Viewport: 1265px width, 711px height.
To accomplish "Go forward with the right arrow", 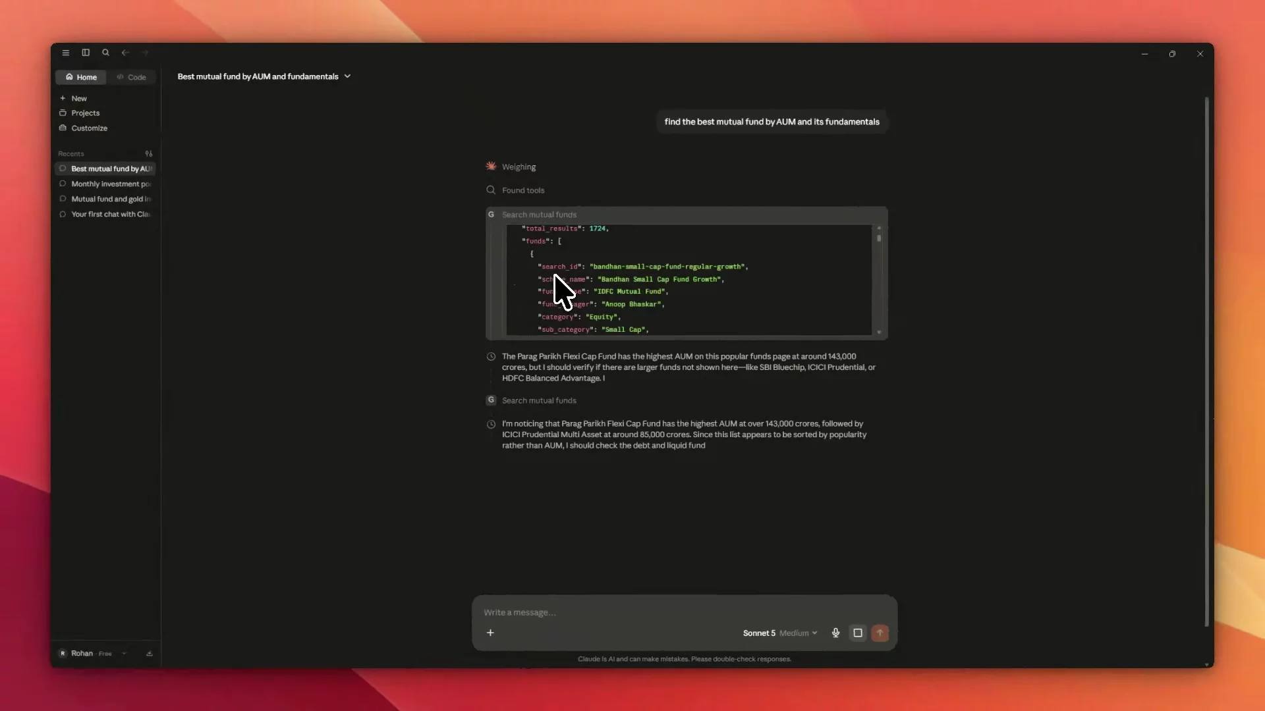I will (x=145, y=53).
